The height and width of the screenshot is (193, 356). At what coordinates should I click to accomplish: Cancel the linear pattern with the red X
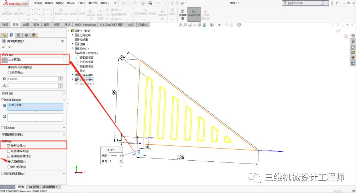click(10, 47)
